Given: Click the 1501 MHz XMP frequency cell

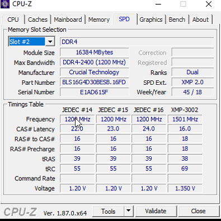Looking at the screenshot, I should pos(185,119).
